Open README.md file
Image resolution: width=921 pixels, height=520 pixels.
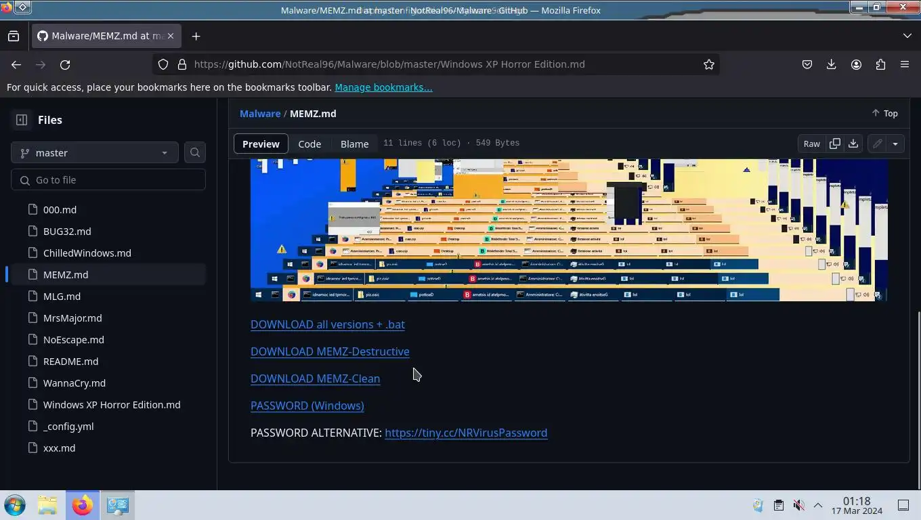tap(70, 362)
